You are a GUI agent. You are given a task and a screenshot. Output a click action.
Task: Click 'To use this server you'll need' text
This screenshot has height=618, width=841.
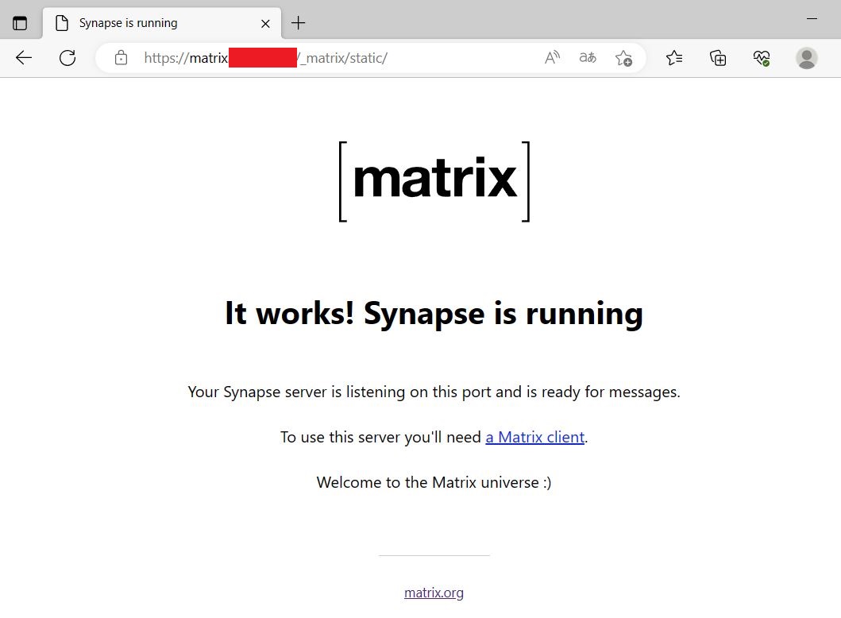coord(380,437)
